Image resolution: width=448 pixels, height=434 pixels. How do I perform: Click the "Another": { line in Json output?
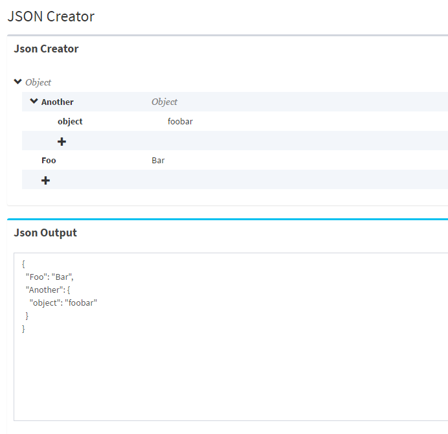pyautogui.click(x=52, y=290)
